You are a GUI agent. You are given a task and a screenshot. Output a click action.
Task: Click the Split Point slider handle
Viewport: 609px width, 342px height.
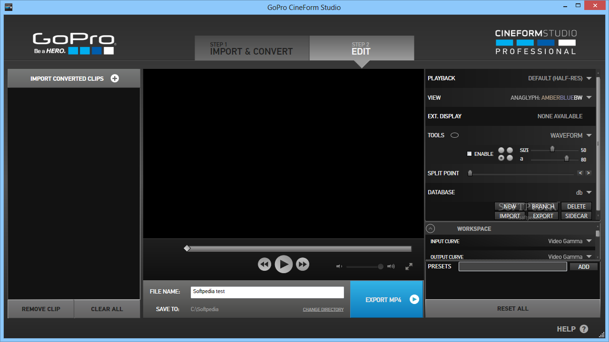coord(470,173)
